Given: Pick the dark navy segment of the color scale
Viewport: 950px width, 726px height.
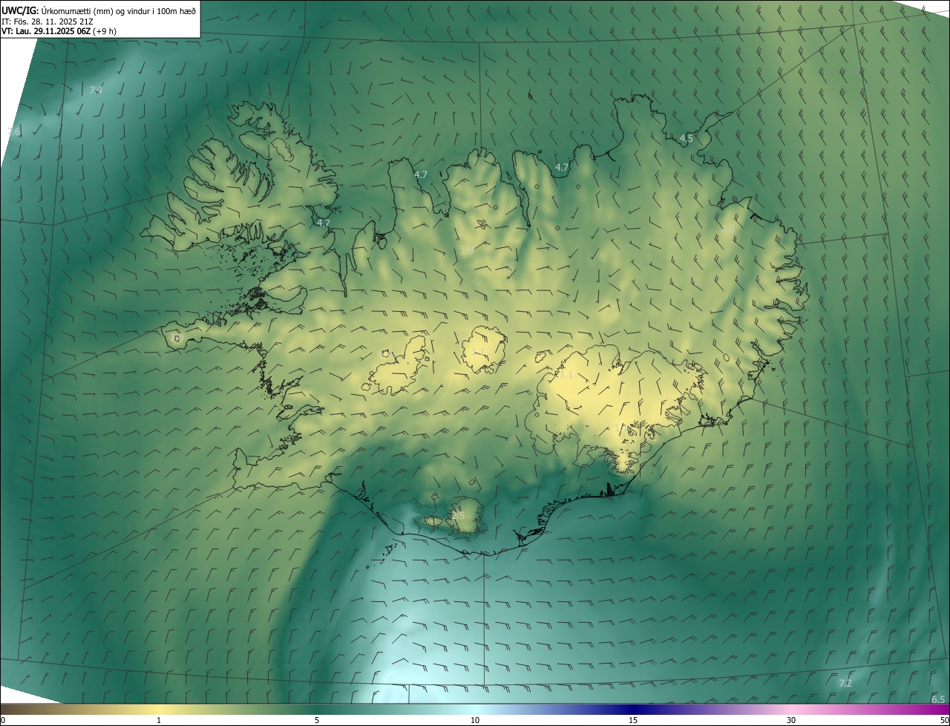Looking at the screenshot, I should click(x=633, y=710).
